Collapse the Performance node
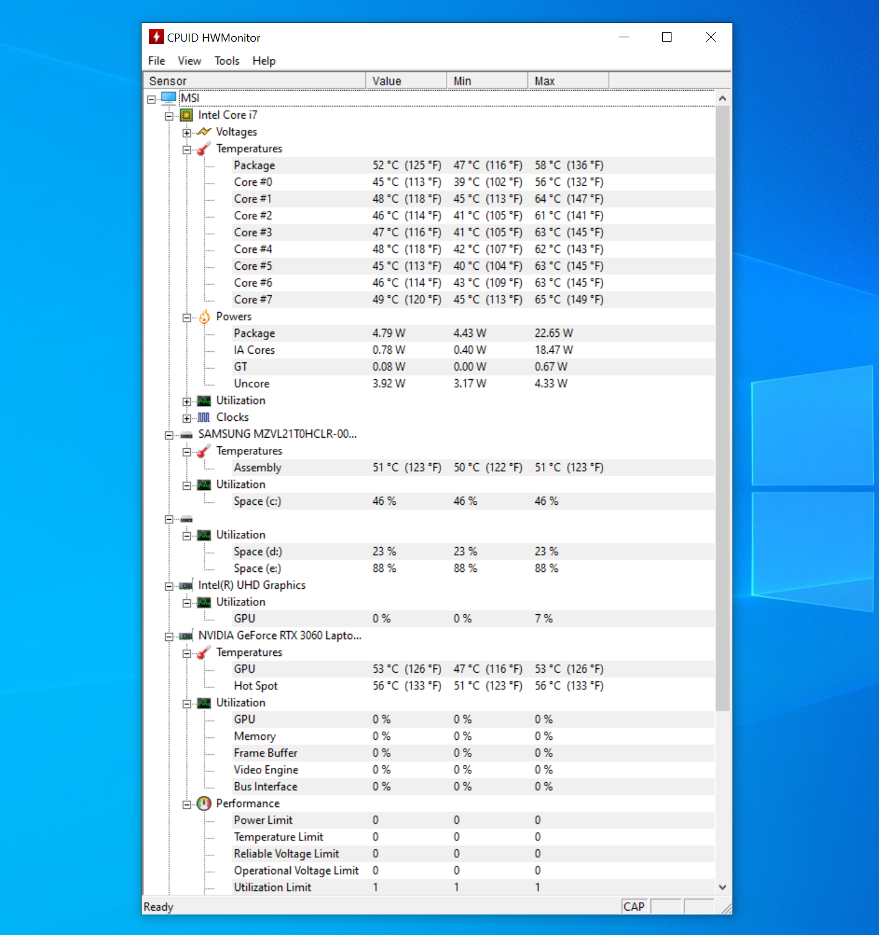The height and width of the screenshot is (935, 879). [186, 804]
